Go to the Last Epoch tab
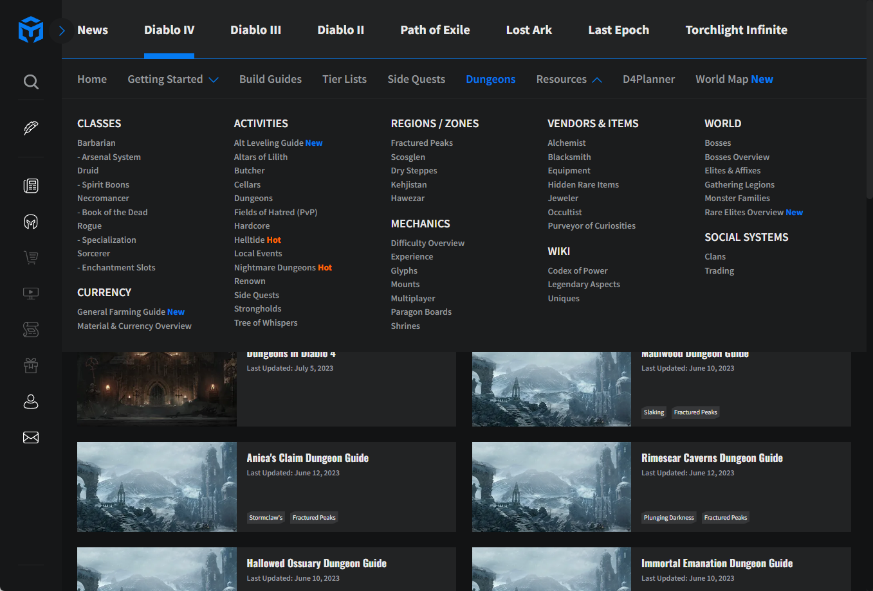 (619, 30)
